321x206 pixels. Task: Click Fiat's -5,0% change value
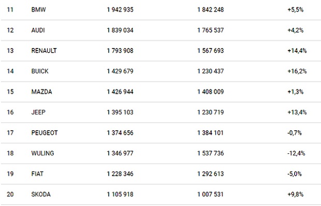[x=295, y=174]
